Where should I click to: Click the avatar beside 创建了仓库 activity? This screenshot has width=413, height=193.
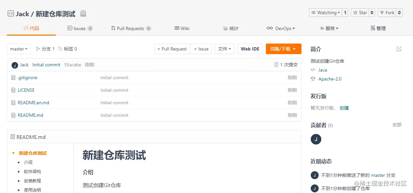click(x=314, y=188)
